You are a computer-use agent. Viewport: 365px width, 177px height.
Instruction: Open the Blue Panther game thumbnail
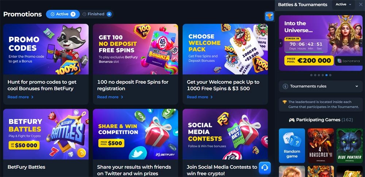(x=350, y=146)
